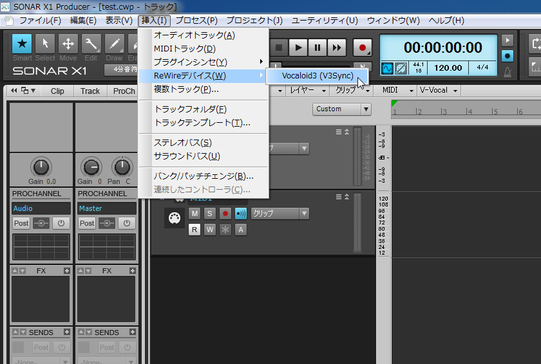The height and width of the screenshot is (364, 541).
Task: Pause playback with the Pause button
Action: pyautogui.click(x=318, y=48)
